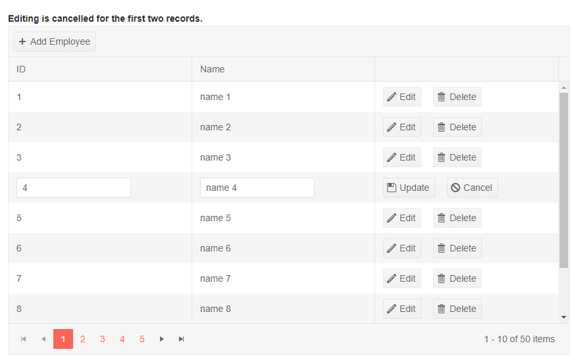Focus the Name input with name 4
574x362 pixels.
(x=257, y=188)
